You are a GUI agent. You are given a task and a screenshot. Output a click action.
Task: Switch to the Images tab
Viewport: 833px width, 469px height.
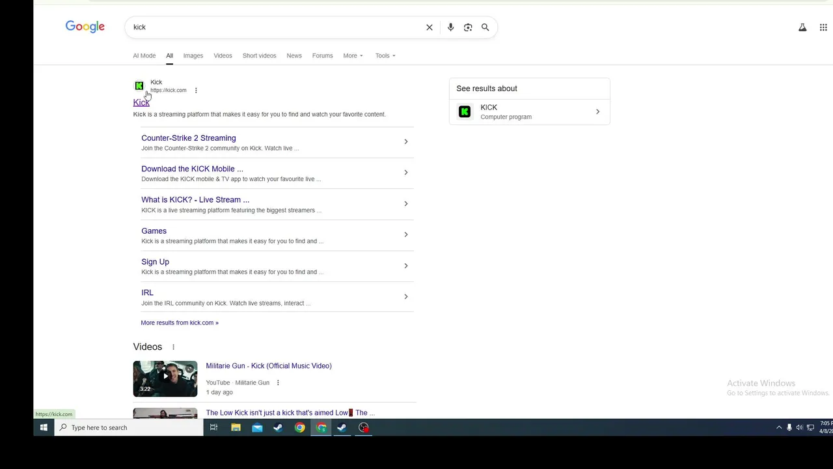click(x=193, y=55)
